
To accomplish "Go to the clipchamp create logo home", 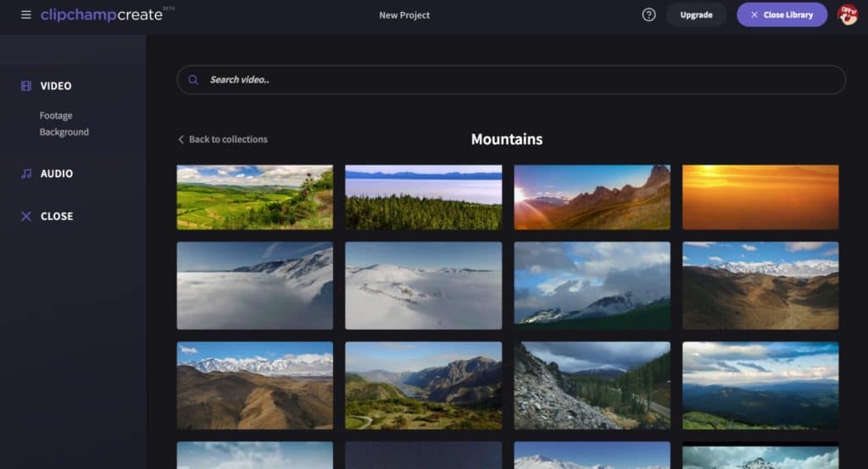I will pyautogui.click(x=101, y=14).
